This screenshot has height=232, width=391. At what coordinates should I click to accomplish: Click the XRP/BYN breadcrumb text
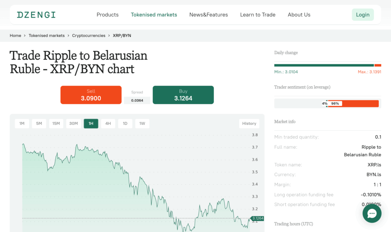(x=122, y=35)
